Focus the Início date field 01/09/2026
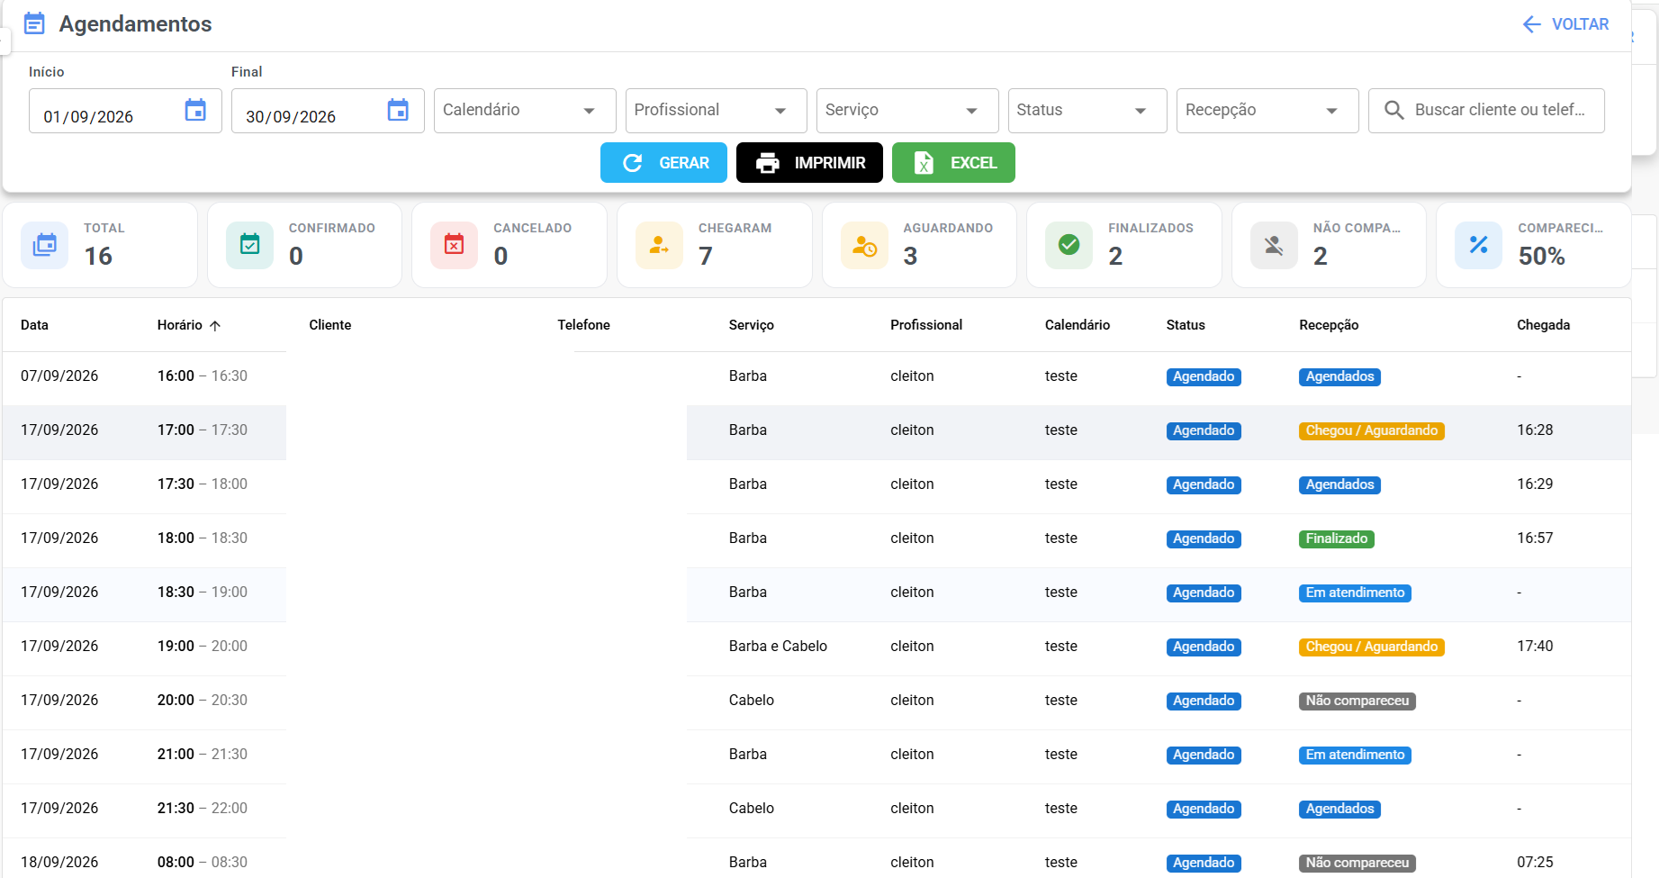Screen dimensions: 1659x878 pos(125,111)
